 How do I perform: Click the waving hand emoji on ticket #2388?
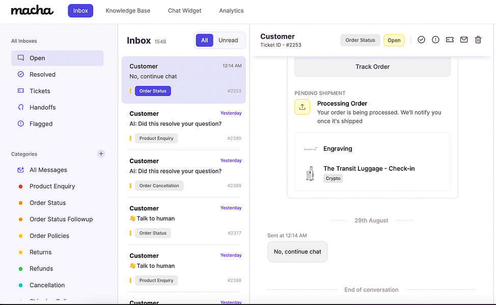coord(132,265)
